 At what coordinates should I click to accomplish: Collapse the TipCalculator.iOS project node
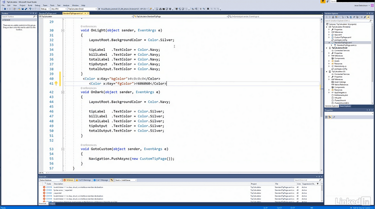click(327, 72)
